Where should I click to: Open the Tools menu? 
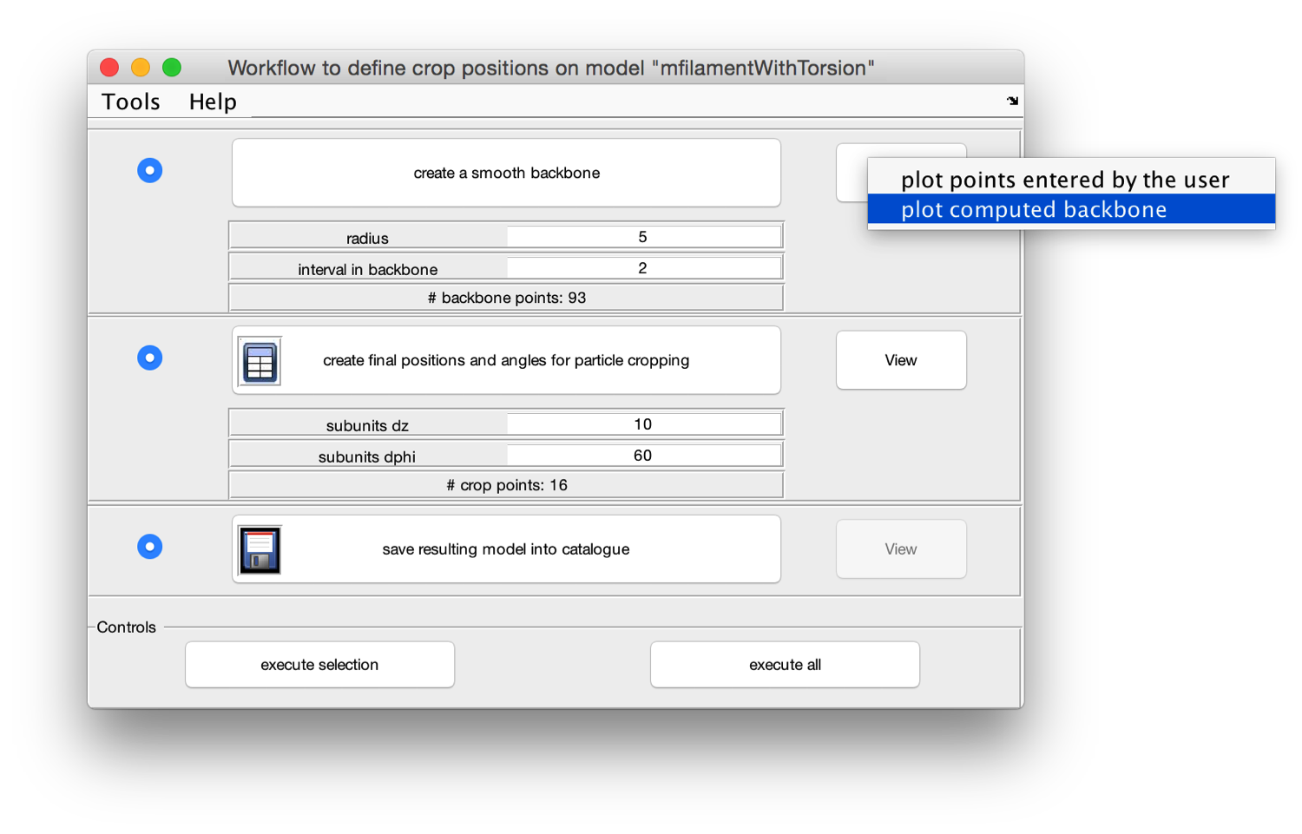pos(131,102)
